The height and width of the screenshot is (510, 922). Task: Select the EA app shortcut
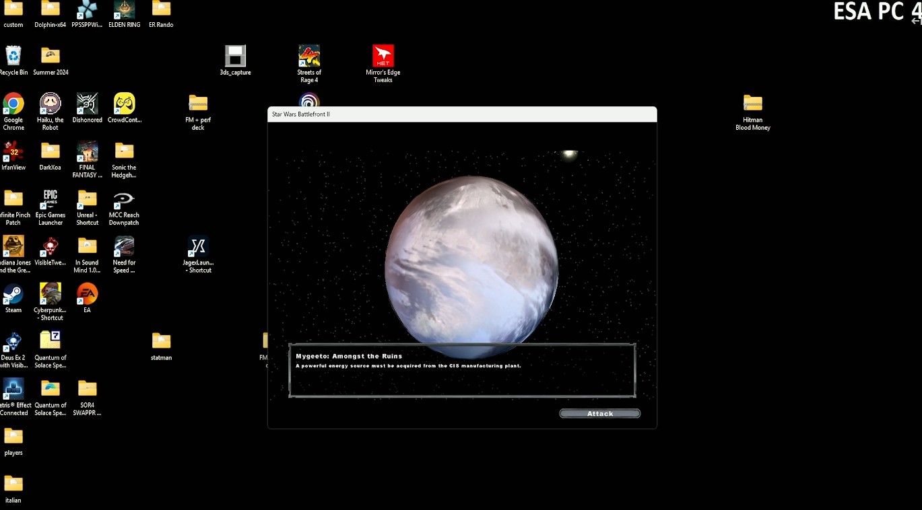click(87, 294)
